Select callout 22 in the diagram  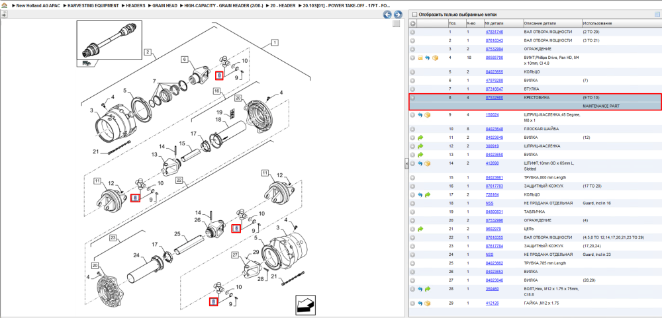coord(179,180)
